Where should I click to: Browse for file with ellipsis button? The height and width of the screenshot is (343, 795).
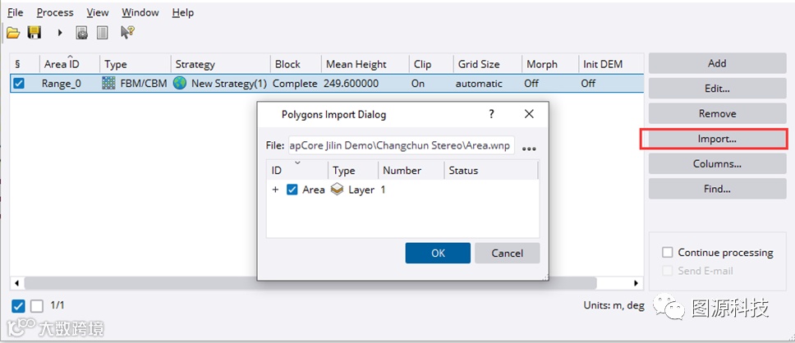tap(529, 149)
